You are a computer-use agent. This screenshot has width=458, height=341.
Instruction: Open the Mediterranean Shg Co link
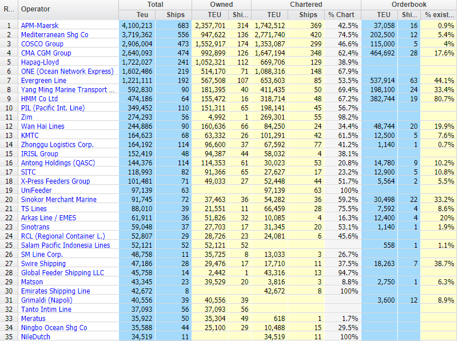pos(55,35)
